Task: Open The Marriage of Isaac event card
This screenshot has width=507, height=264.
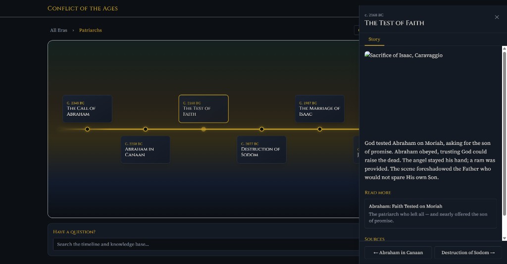Action: 319,109
